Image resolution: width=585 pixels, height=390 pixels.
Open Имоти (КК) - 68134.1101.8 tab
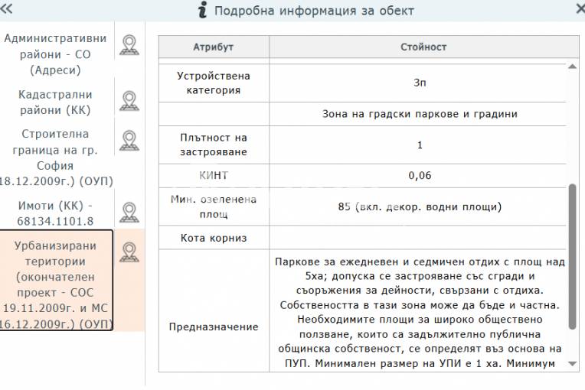(x=56, y=213)
